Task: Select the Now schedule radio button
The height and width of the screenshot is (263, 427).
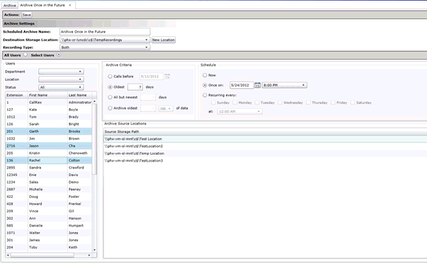Action: point(205,75)
